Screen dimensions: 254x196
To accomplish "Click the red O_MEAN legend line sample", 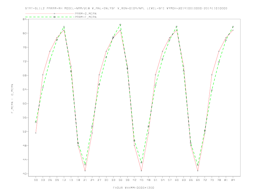I will coord(50,13).
